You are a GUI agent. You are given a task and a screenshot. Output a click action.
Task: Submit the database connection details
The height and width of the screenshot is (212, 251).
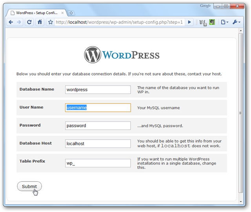click(29, 186)
